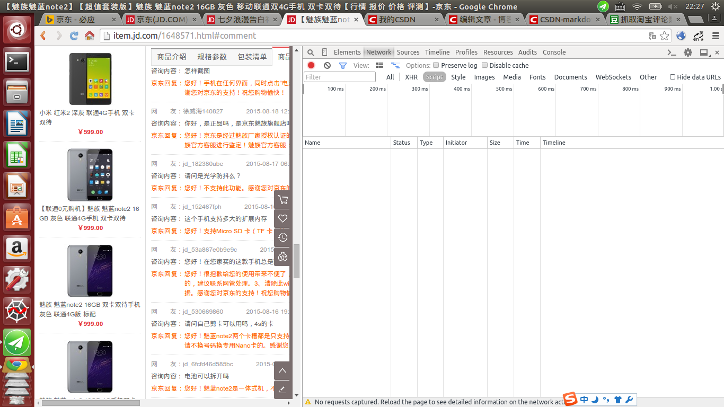Open the feedback pencil sidebar icon
The image size is (724, 407).
[282, 390]
